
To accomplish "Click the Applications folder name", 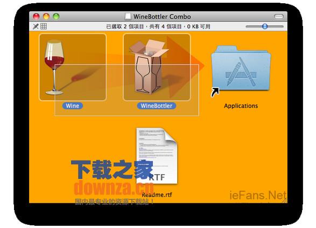I will tap(241, 106).
